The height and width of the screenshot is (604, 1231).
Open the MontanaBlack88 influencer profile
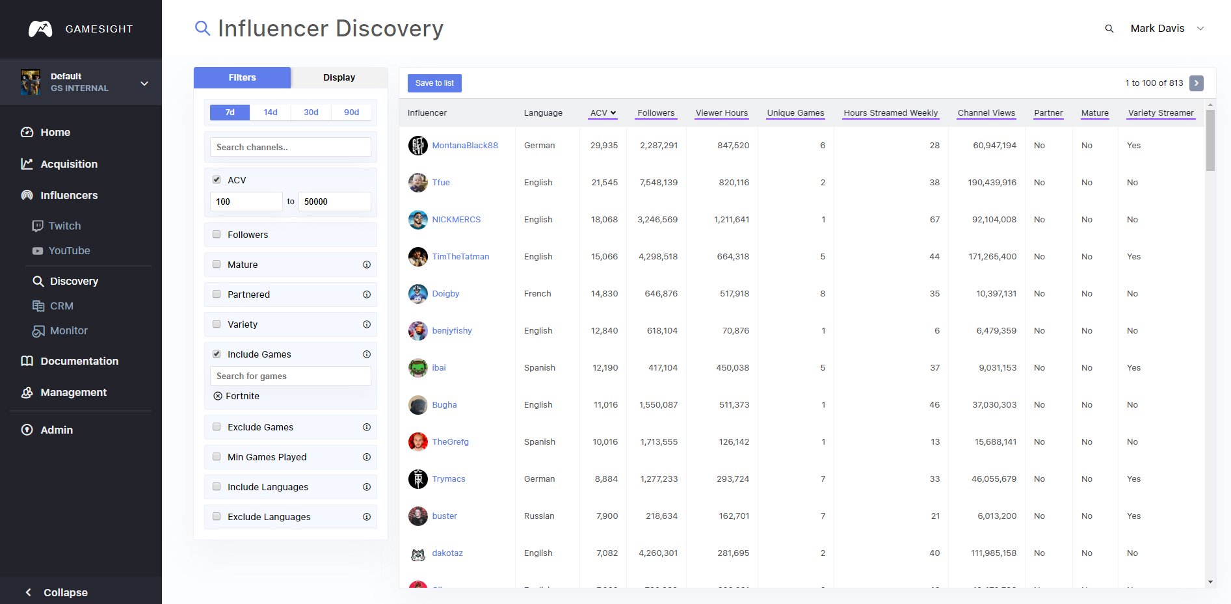465,146
